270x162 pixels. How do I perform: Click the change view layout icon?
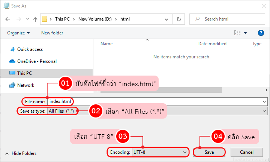click(x=237, y=33)
